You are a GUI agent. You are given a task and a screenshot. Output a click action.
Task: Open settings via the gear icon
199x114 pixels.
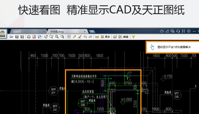point(189,31)
